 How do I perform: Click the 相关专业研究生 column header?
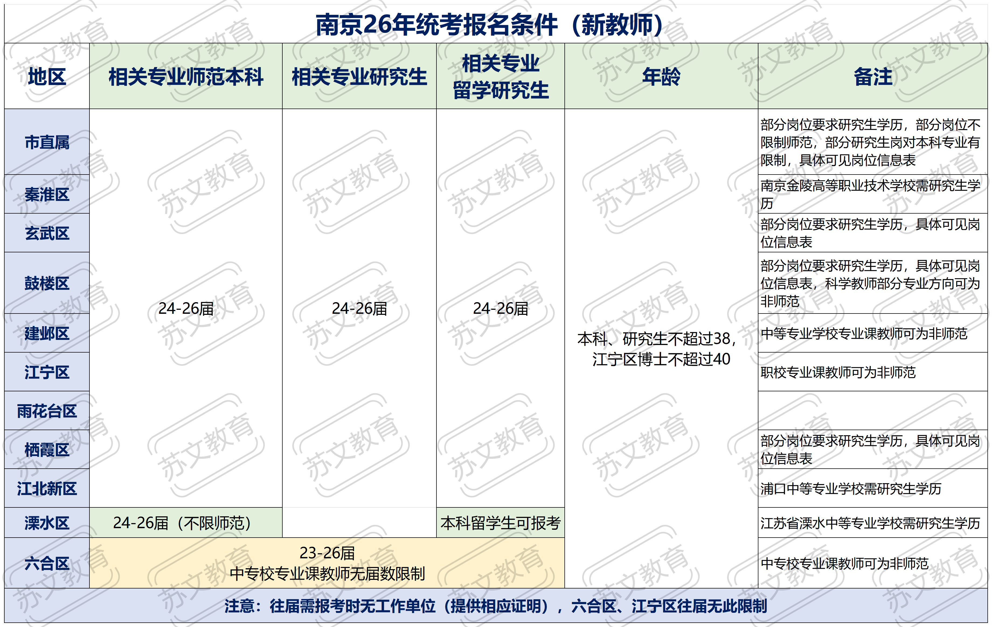coord(359,76)
